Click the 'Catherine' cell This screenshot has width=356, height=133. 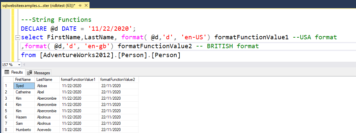24,92
